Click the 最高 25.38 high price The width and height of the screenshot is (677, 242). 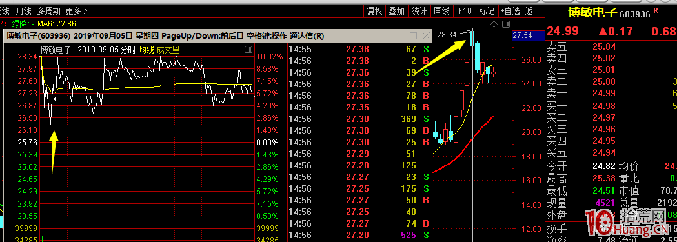[x=603, y=178]
